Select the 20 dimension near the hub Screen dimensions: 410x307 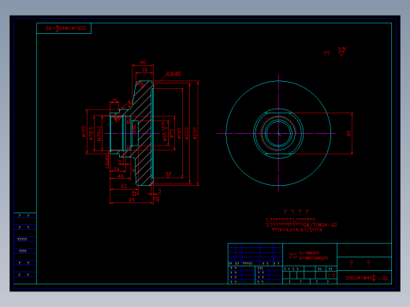tap(115, 100)
